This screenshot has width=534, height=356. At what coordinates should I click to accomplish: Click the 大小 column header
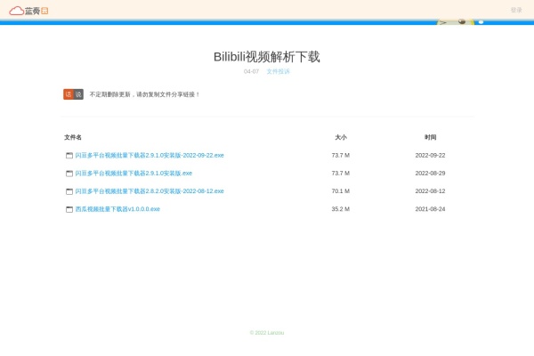[x=340, y=137]
